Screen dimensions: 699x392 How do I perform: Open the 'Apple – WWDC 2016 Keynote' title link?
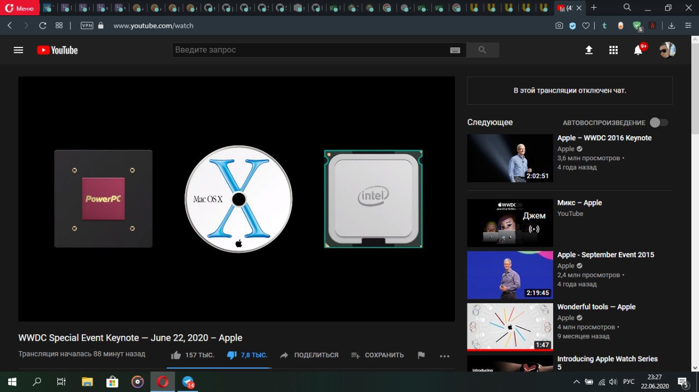[x=605, y=138]
